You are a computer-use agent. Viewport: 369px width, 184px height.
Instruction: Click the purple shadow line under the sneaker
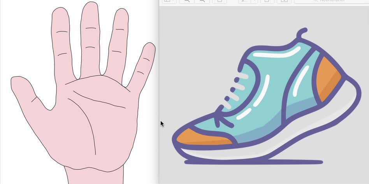(253, 161)
